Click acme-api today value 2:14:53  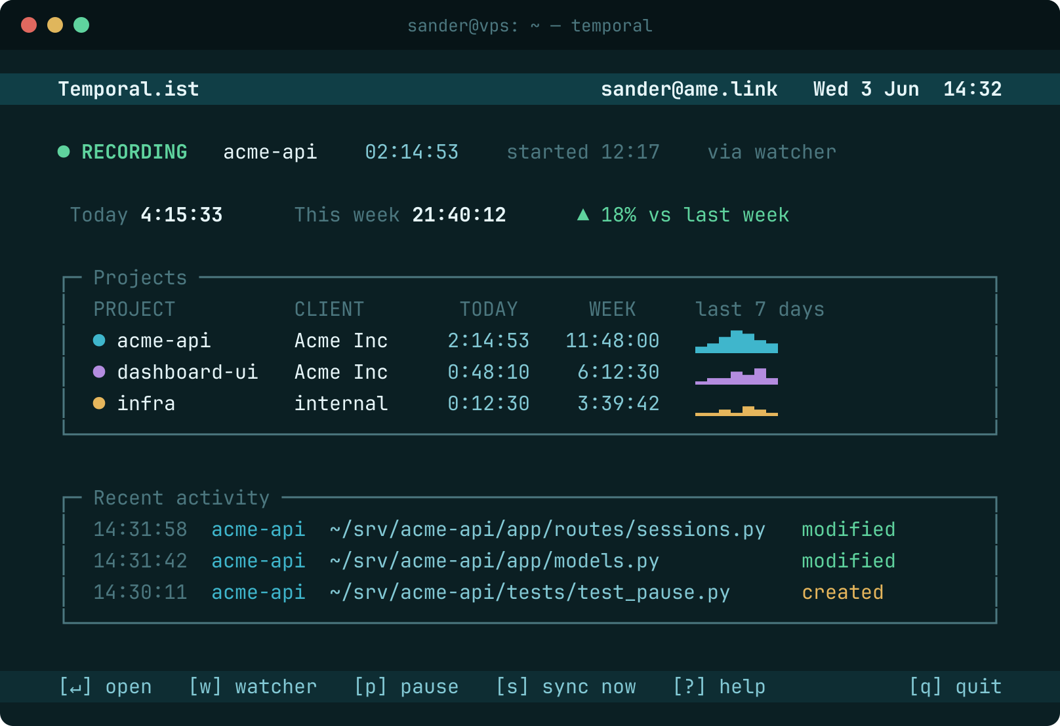[489, 341]
